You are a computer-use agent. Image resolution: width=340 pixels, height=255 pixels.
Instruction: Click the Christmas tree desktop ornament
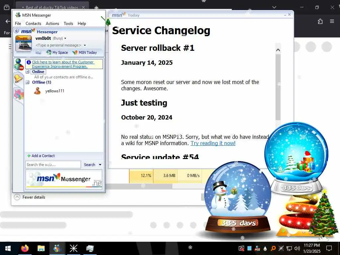[323, 215]
